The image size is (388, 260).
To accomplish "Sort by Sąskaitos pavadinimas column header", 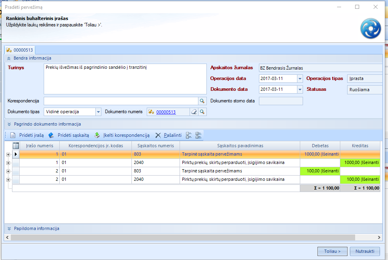I will (x=240, y=146).
